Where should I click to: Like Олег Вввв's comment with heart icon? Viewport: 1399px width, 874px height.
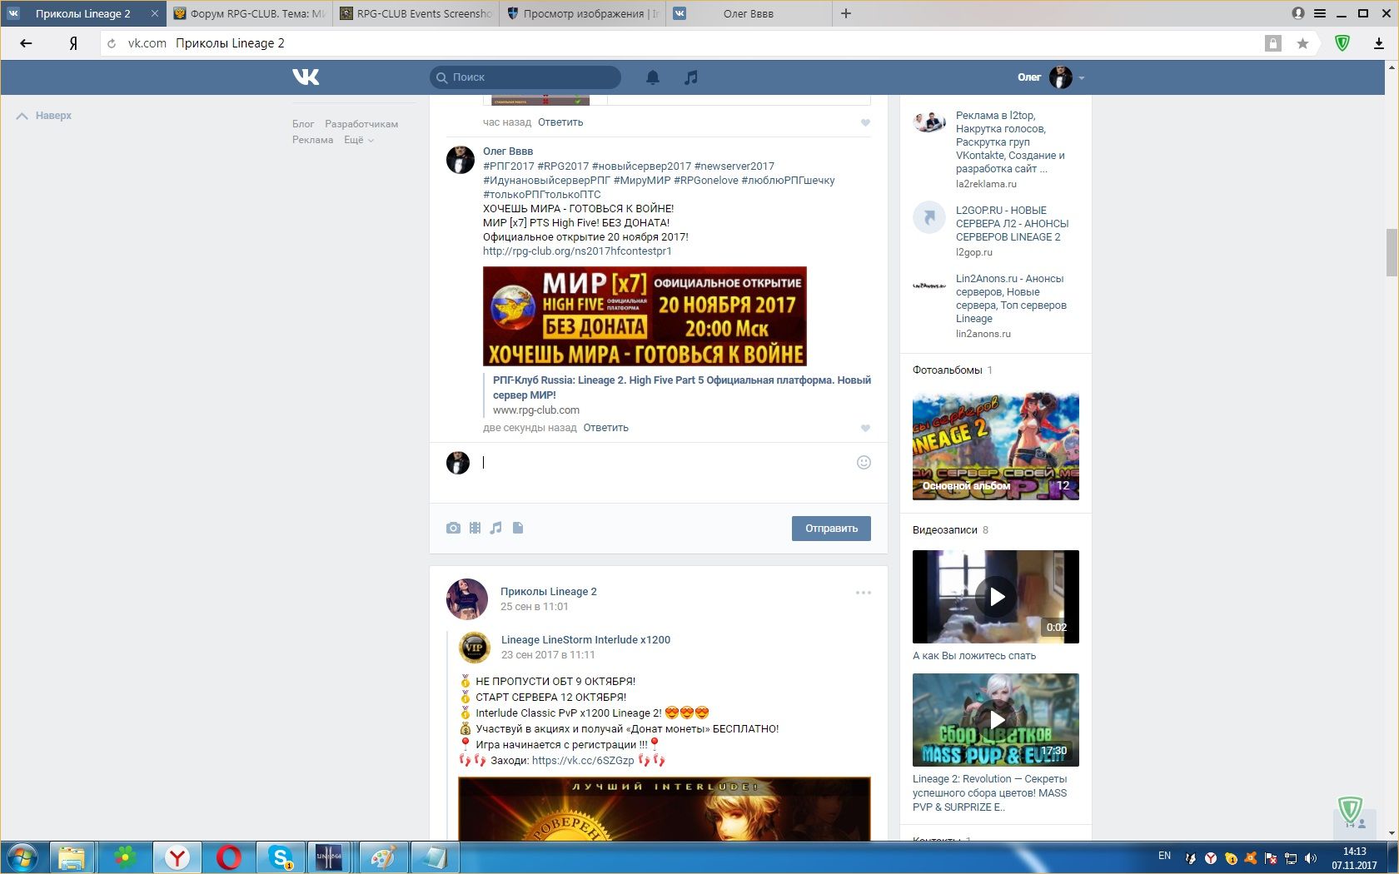865,428
